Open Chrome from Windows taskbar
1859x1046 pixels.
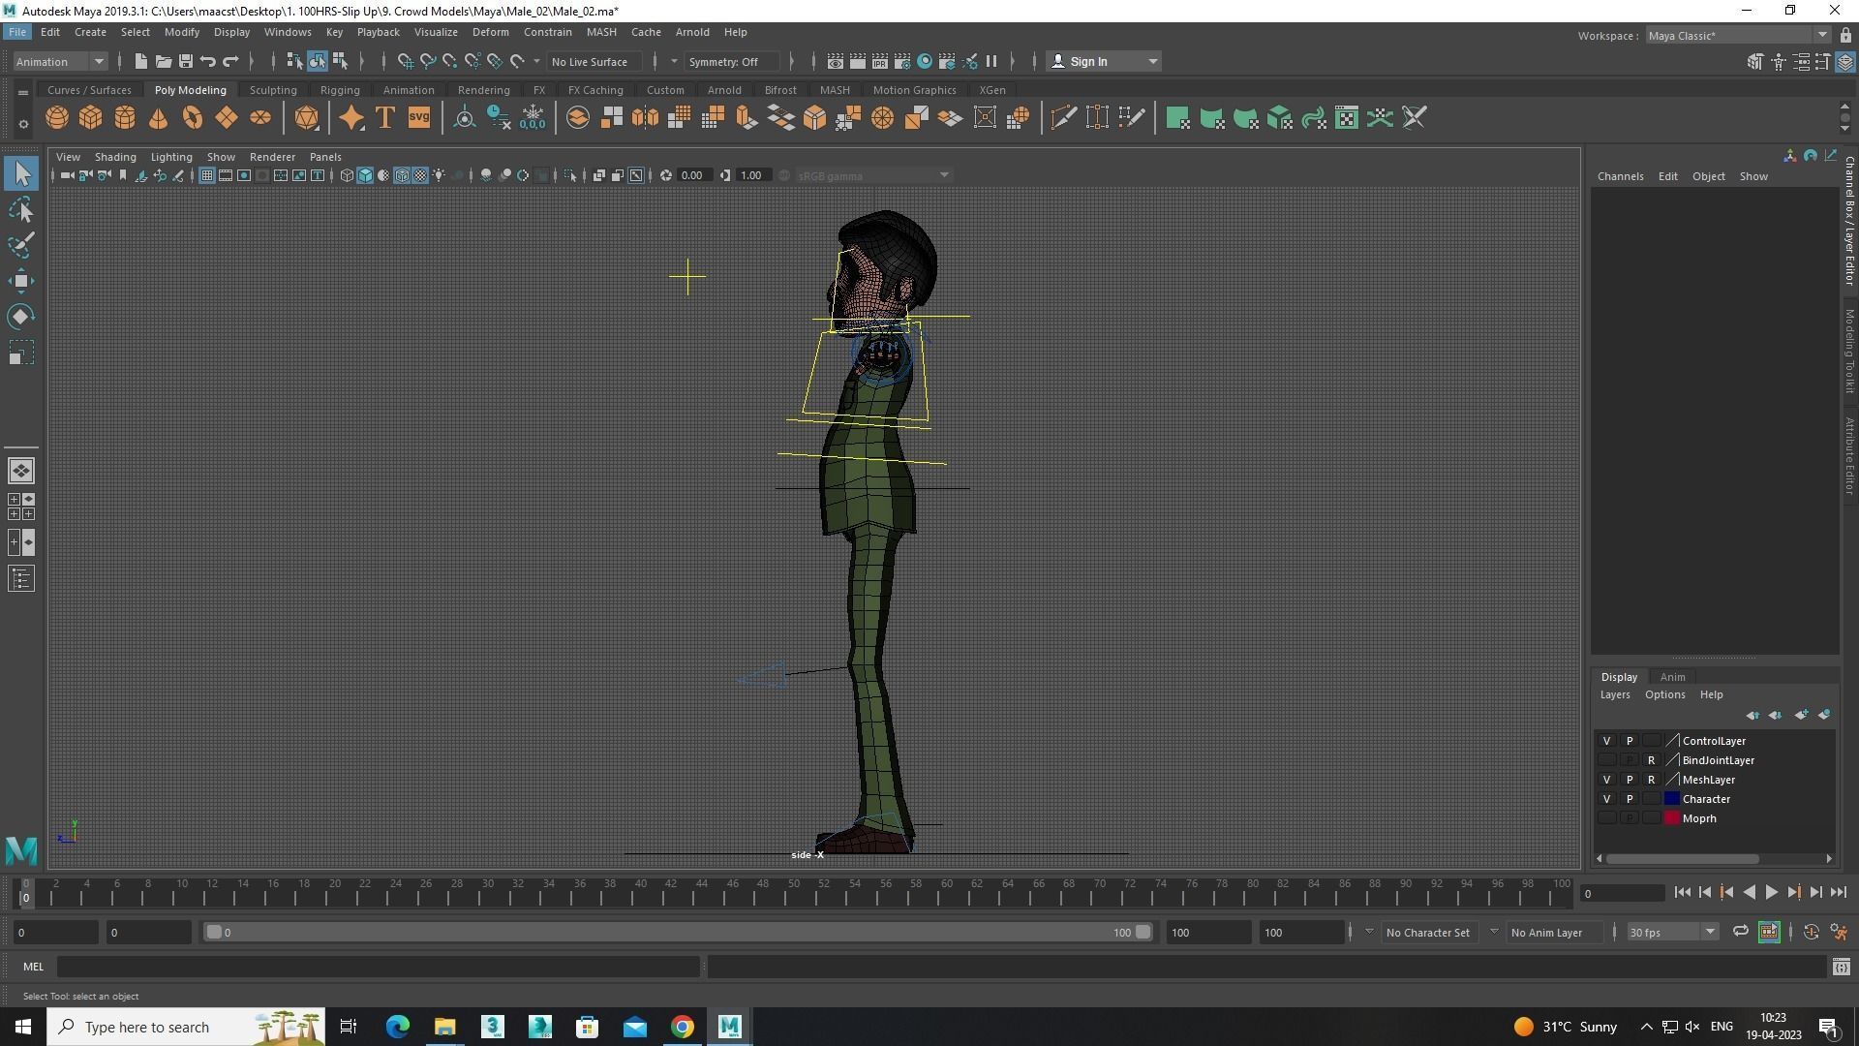[x=683, y=1027]
